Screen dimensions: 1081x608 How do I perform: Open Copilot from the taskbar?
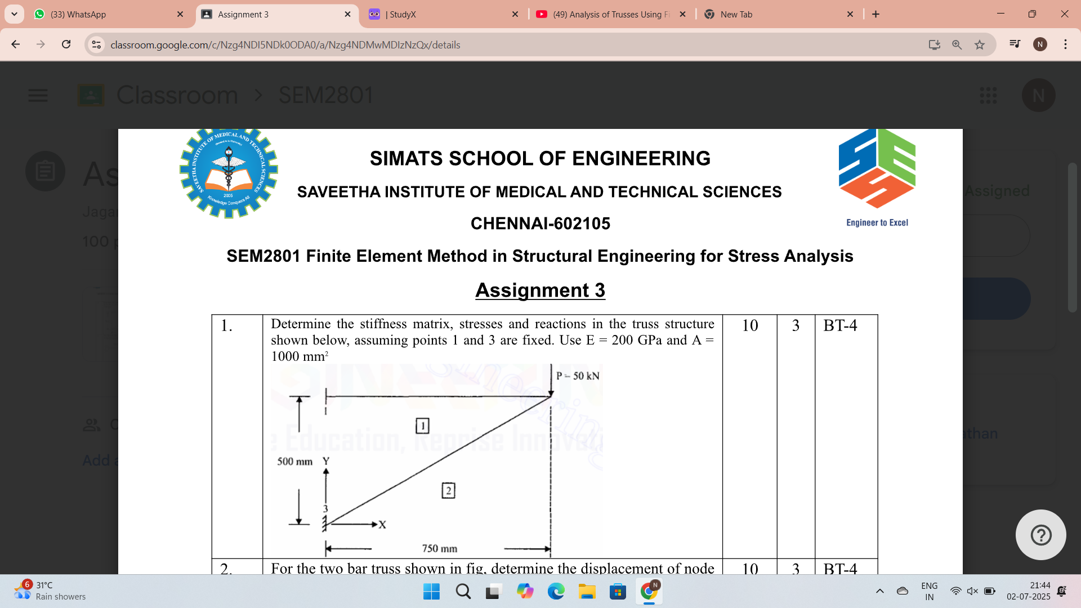525,592
